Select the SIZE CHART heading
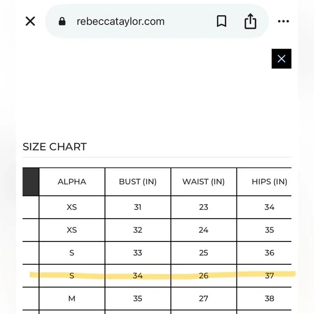The image size is (314, 314). tap(55, 147)
